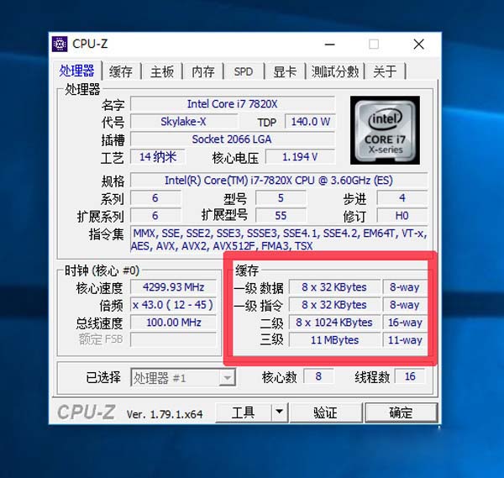Click the 11-way L3 associativity value
The height and width of the screenshot is (478, 504).
tap(405, 340)
